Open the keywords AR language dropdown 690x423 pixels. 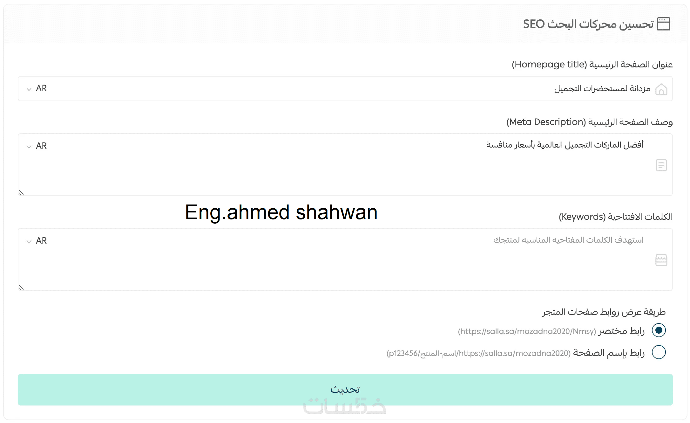click(x=37, y=241)
